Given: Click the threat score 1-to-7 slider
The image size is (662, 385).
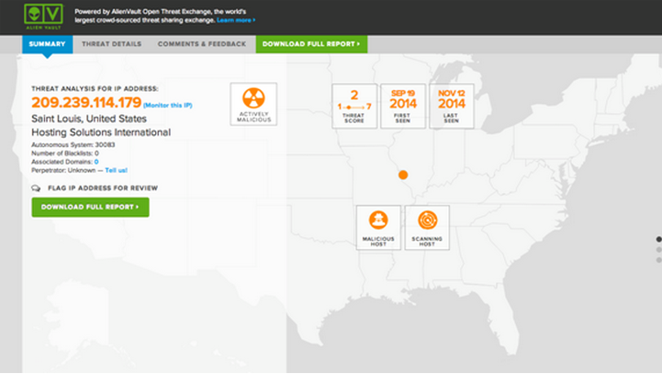Looking at the screenshot, I should [354, 107].
